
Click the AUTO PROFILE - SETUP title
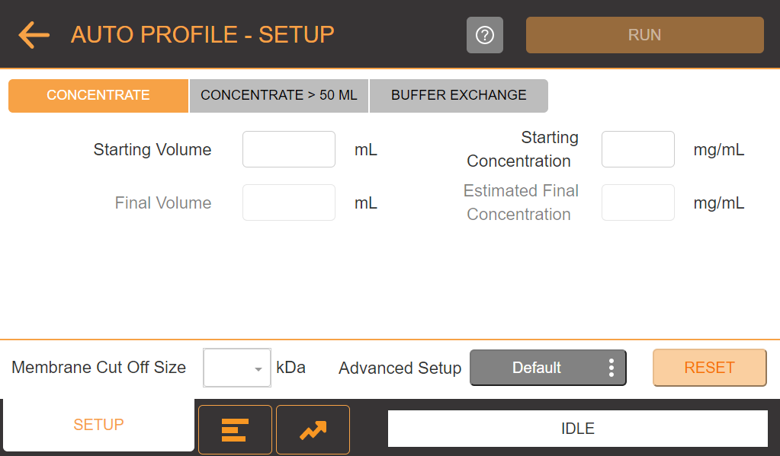203,35
